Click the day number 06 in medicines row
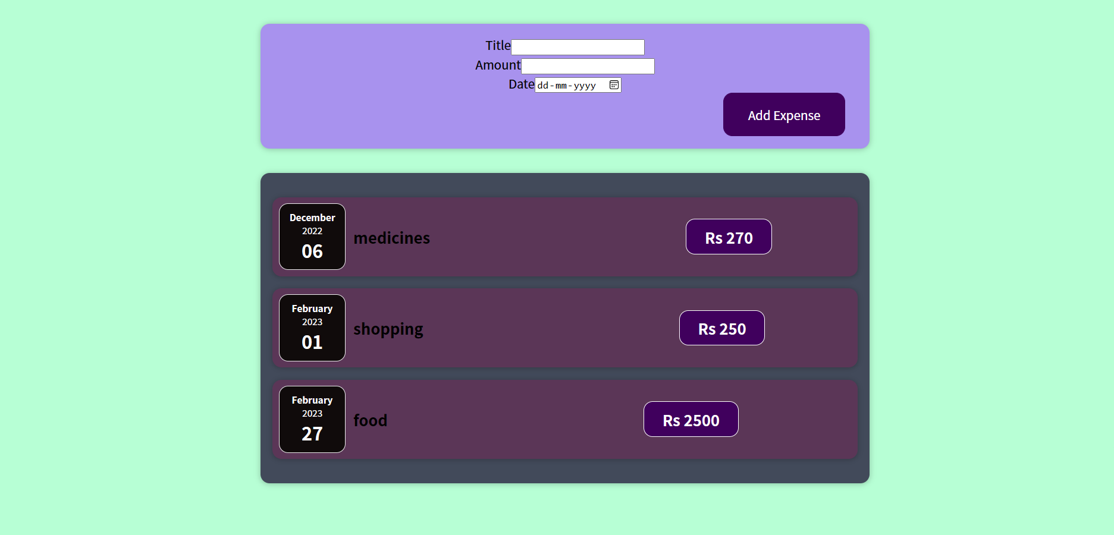Image resolution: width=1114 pixels, height=535 pixels. pyautogui.click(x=312, y=251)
